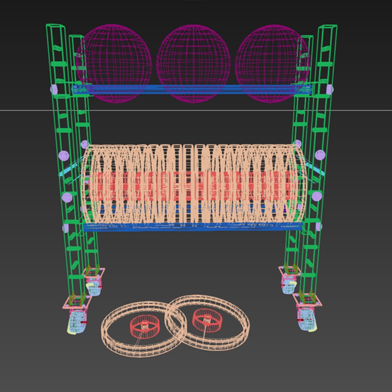Select the rear-left caster wheel

(x=94, y=286)
